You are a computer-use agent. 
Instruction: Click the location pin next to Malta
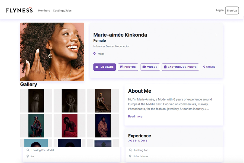tap(94, 54)
